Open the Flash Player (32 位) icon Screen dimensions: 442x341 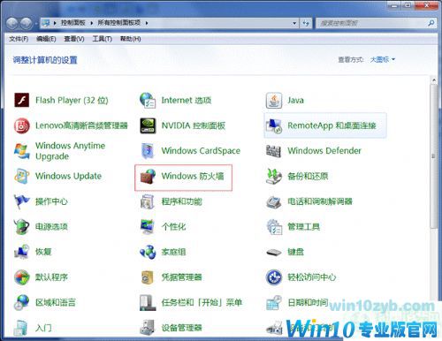click(x=22, y=100)
